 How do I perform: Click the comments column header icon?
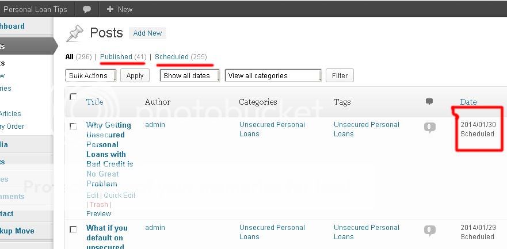pyautogui.click(x=429, y=102)
